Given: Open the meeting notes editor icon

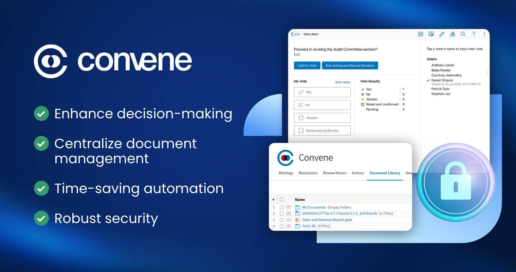Looking at the screenshot, I should point(431,34).
